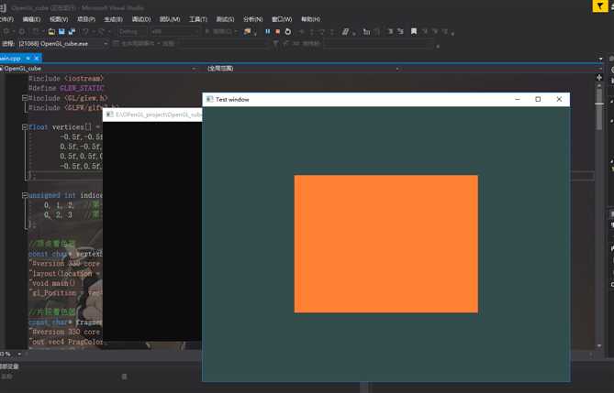
Task: Select the main.cpp editor tab
Action: coord(9,58)
